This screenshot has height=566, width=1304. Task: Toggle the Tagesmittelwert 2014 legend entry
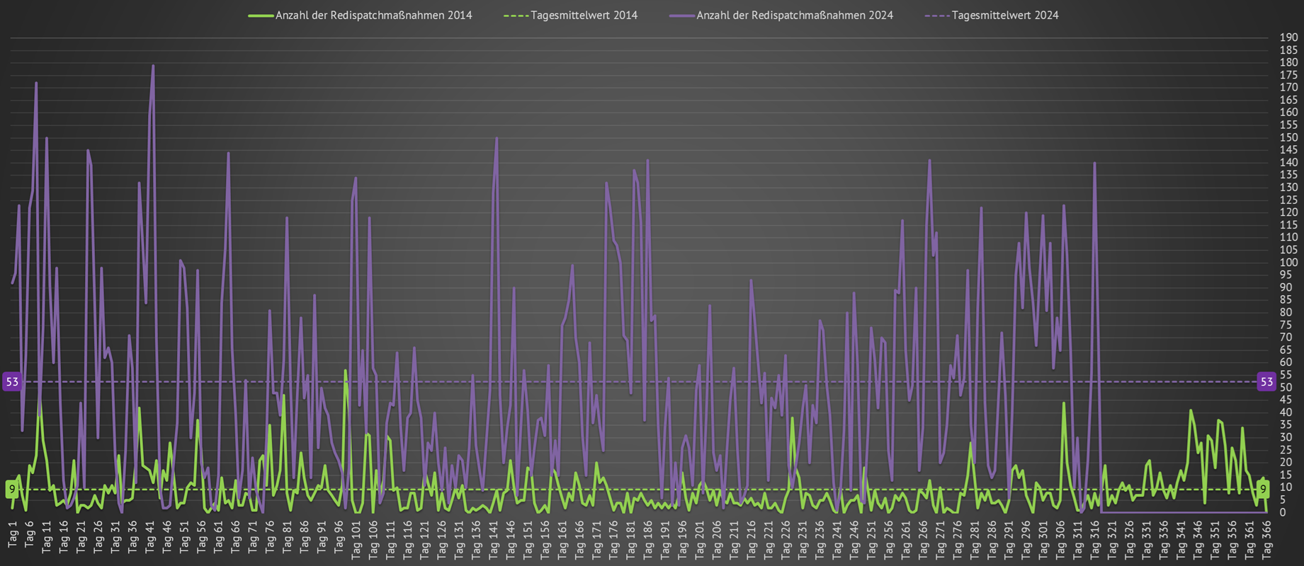tap(584, 16)
